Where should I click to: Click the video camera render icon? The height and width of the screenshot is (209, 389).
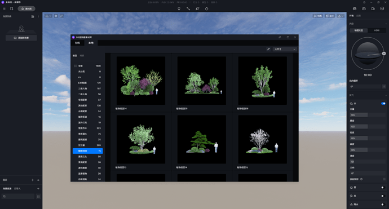tap(373, 8)
